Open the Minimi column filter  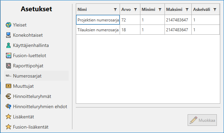(x=160, y=10)
